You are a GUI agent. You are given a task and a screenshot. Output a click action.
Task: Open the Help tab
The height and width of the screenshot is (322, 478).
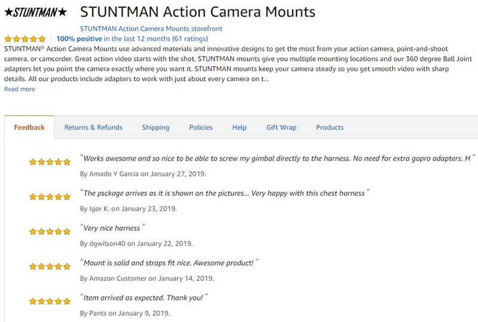click(240, 127)
